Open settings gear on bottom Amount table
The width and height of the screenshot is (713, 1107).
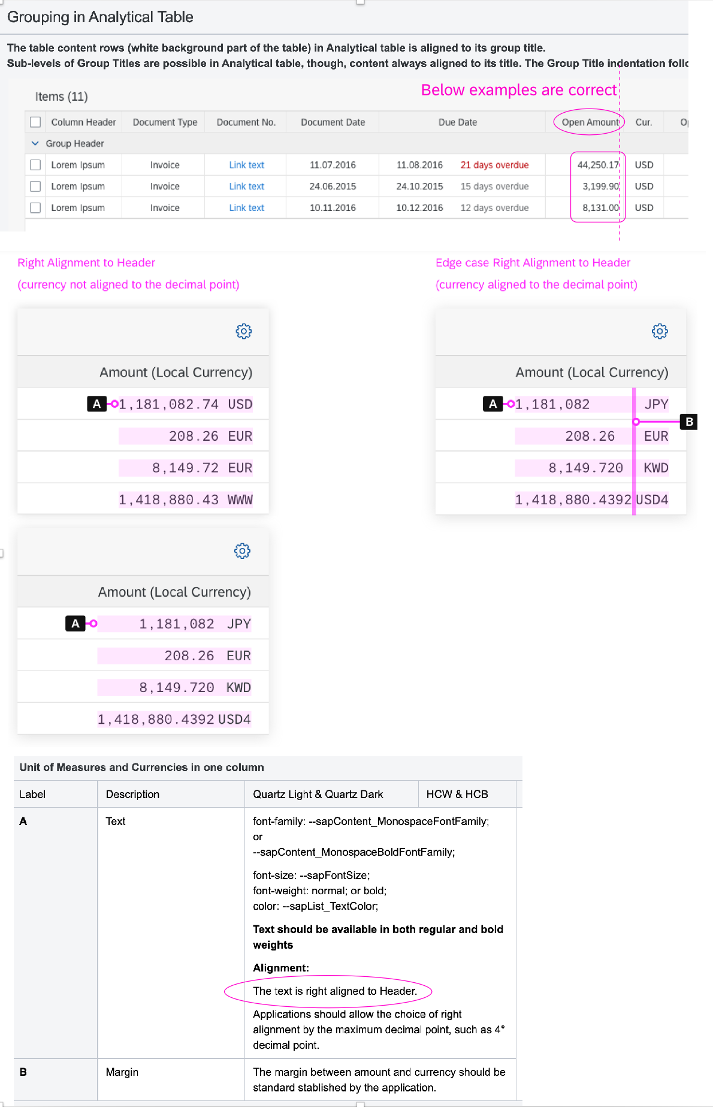pos(241,551)
